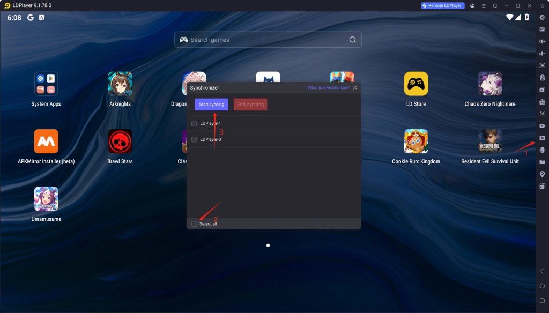Open virtual location pin icon
Viewport: 549px width, 313px height.
[542, 174]
